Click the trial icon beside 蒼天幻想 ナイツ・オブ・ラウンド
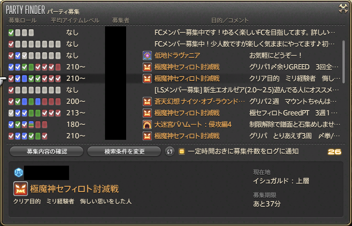The width and height of the screenshot is (352, 226). (147, 102)
